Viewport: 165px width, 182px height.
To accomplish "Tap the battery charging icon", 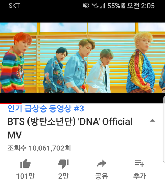I will coord(123,6).
